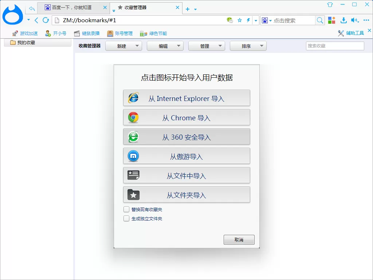Expand the 编辑 dropdown
This screenshot has height=280, width=373.
165,46
